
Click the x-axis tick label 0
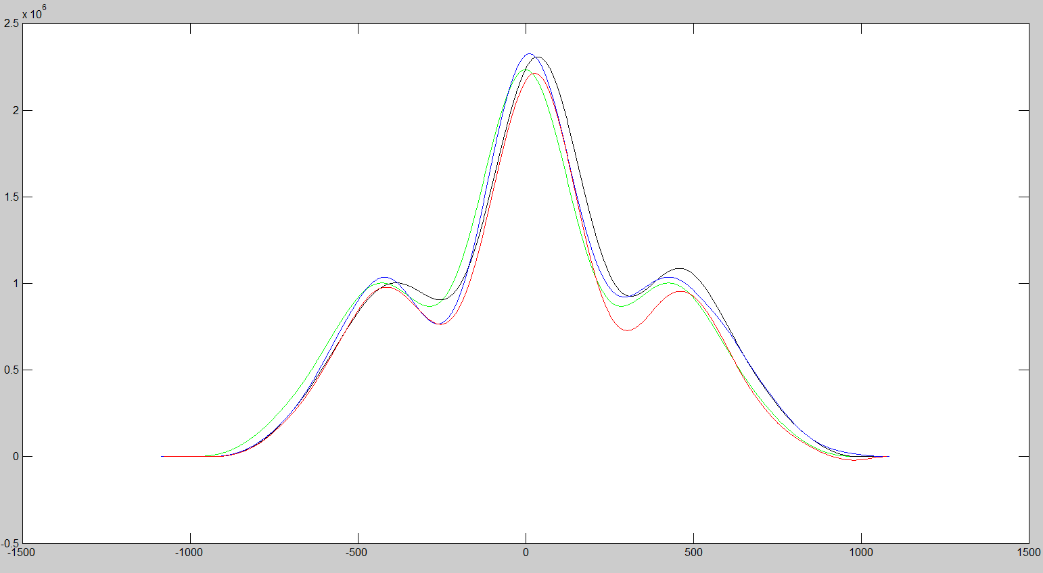[x=526, y=553]
